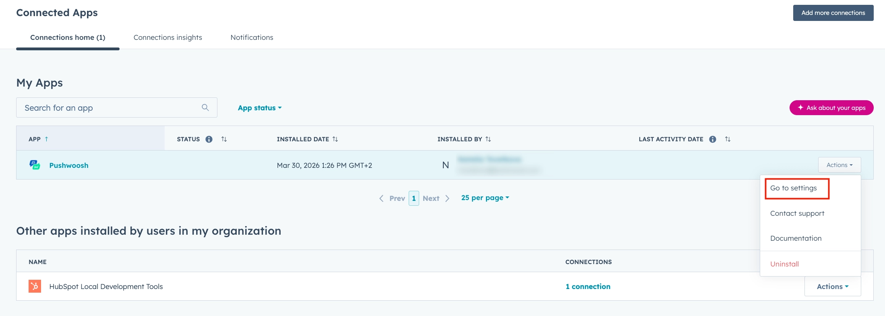Sort by Status column arrows
Screen dimensions: 885x316
(x=224, y=139)
